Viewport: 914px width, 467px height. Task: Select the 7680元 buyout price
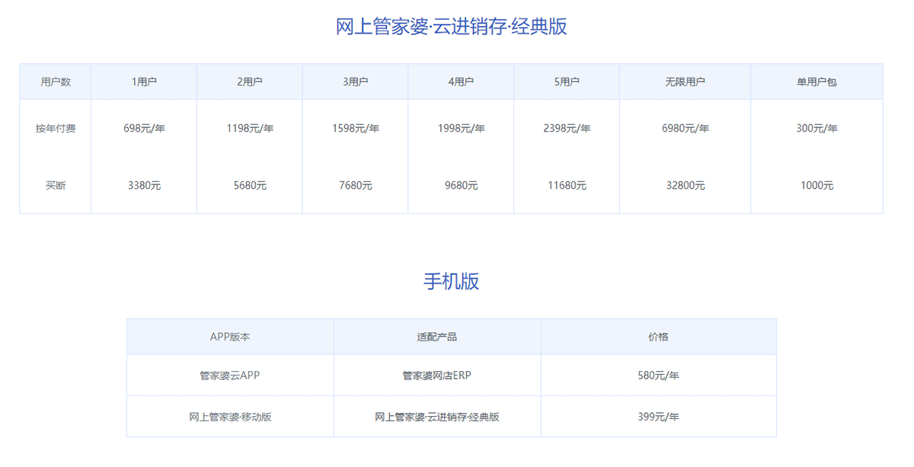[355, 185]
